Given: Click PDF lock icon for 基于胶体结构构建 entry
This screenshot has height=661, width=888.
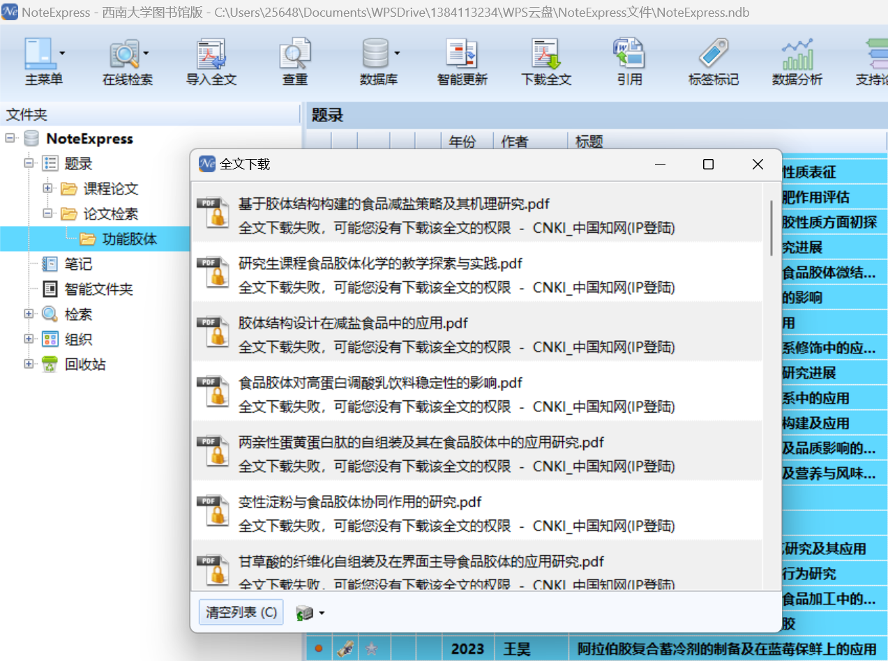Looking at the screenshot, I should 213,213.
